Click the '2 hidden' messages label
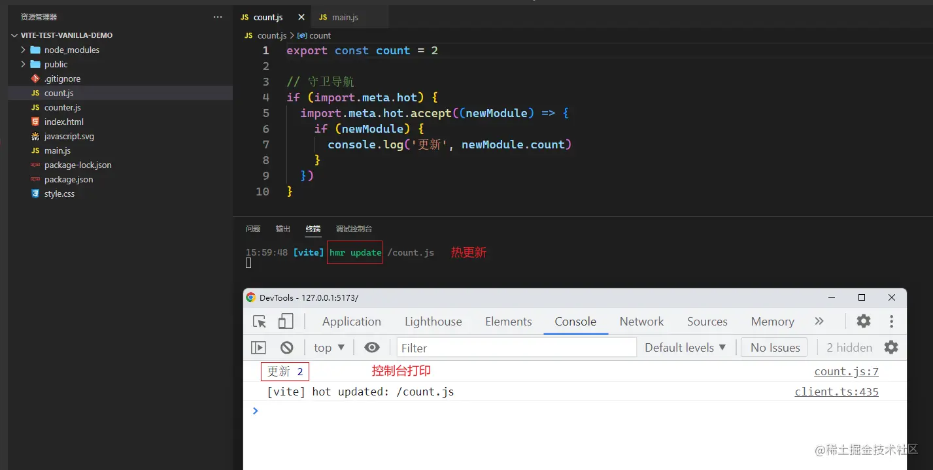 point(849,348)
